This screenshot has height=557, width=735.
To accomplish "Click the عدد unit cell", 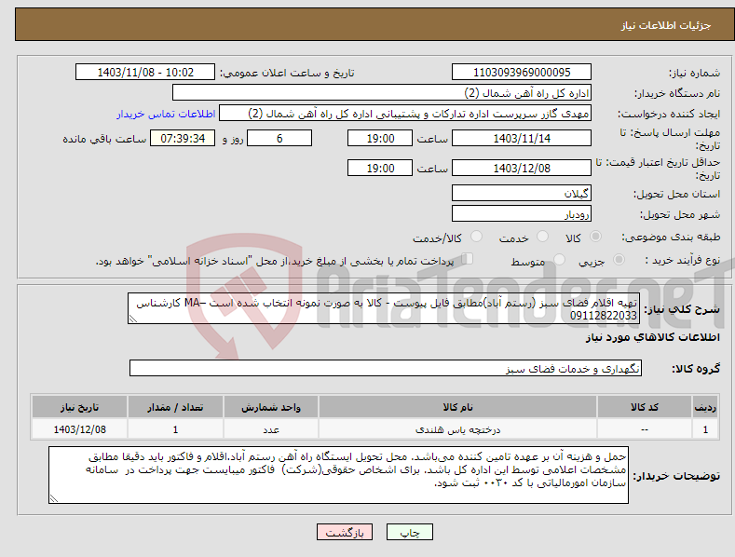I will tap(271, 429).
